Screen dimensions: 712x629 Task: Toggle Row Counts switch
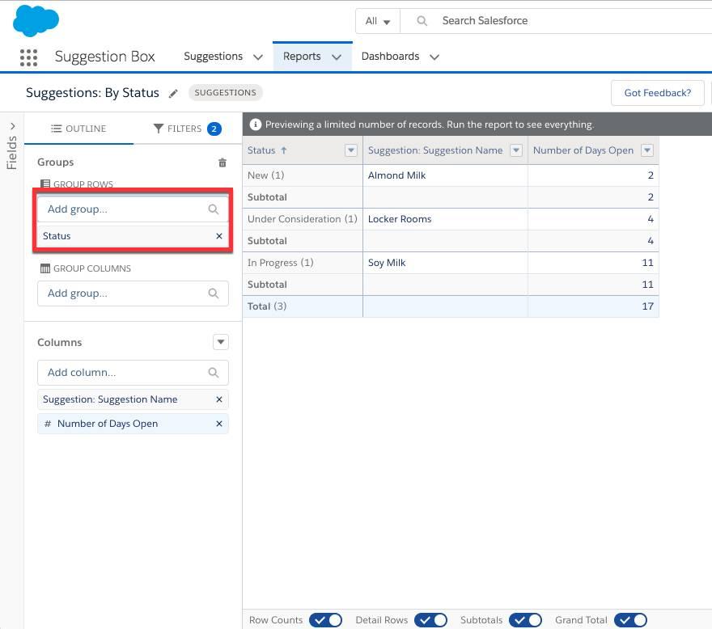click(325, 620)
